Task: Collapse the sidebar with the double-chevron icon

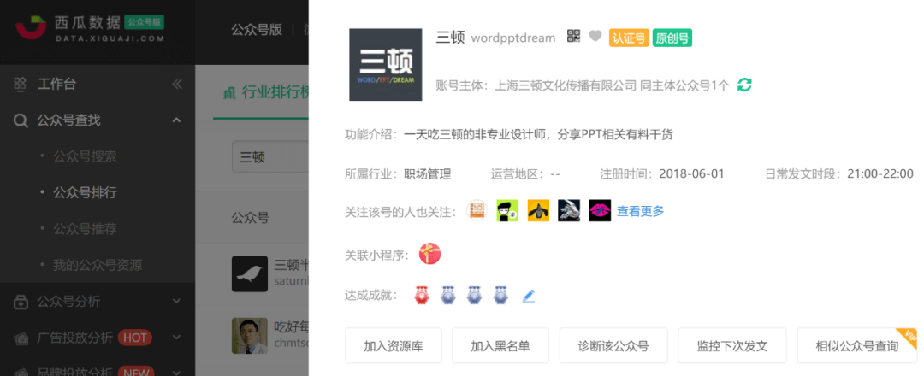Action: [x=177, y=84]
